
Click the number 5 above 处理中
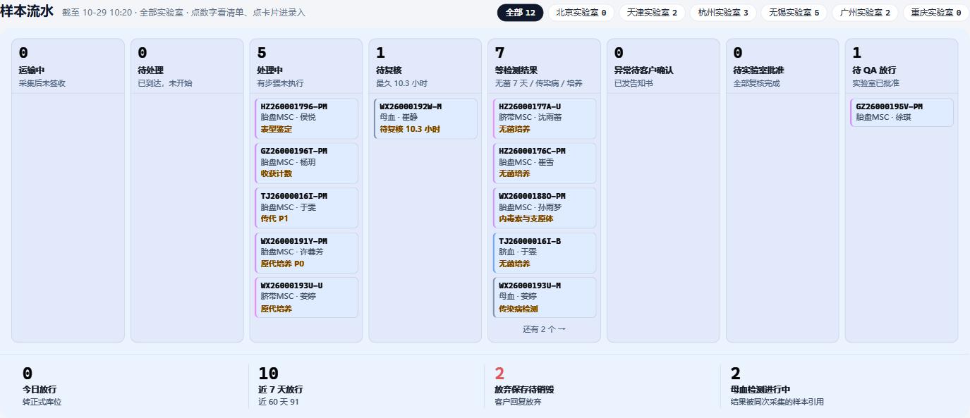[262, 53]
